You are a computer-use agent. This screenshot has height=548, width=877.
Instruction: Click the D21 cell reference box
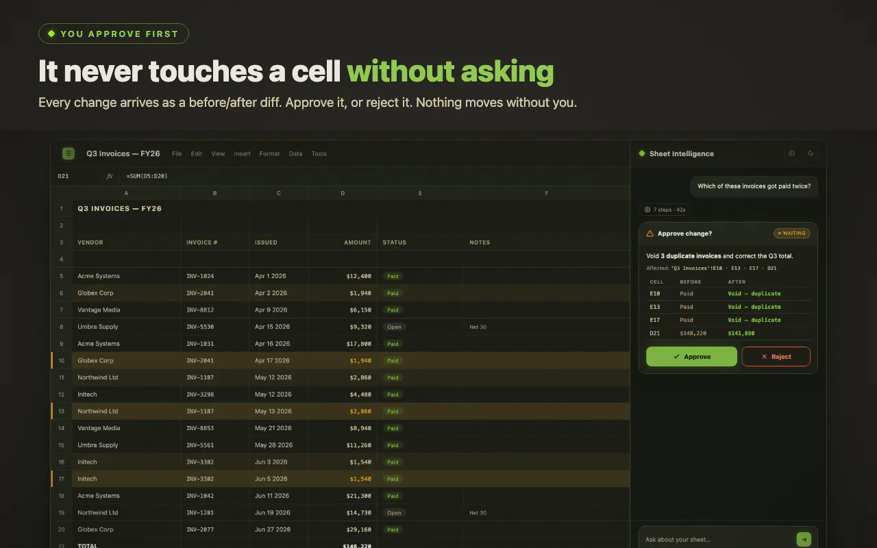point(64,176)
